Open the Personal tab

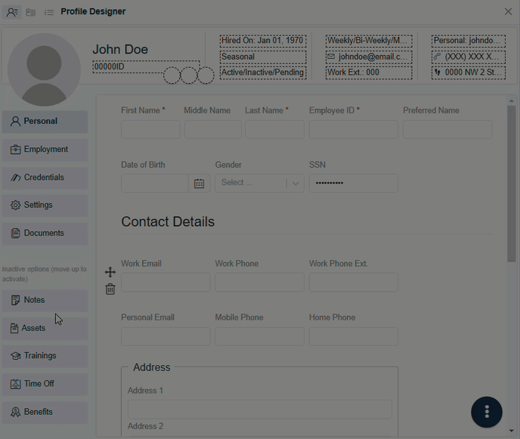tap(45, 122)
